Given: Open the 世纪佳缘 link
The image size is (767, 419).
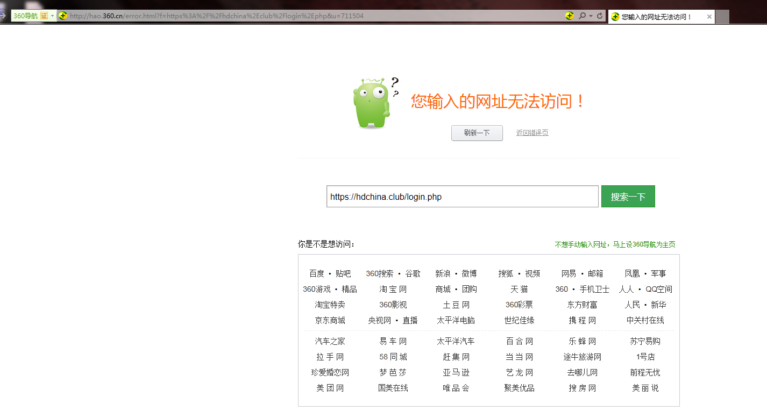Looking at the screenshot, I should (x=520, y=320).
